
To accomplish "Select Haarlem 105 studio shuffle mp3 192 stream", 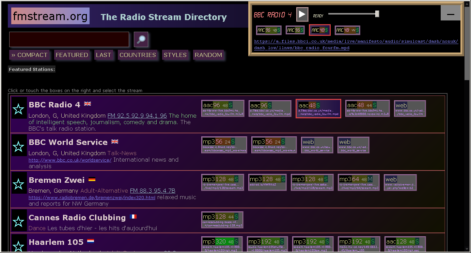I will tap(268, 244).
